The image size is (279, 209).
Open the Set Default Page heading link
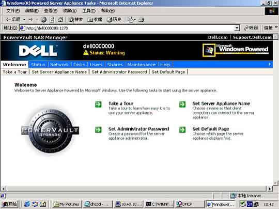(x=211, y=129)
